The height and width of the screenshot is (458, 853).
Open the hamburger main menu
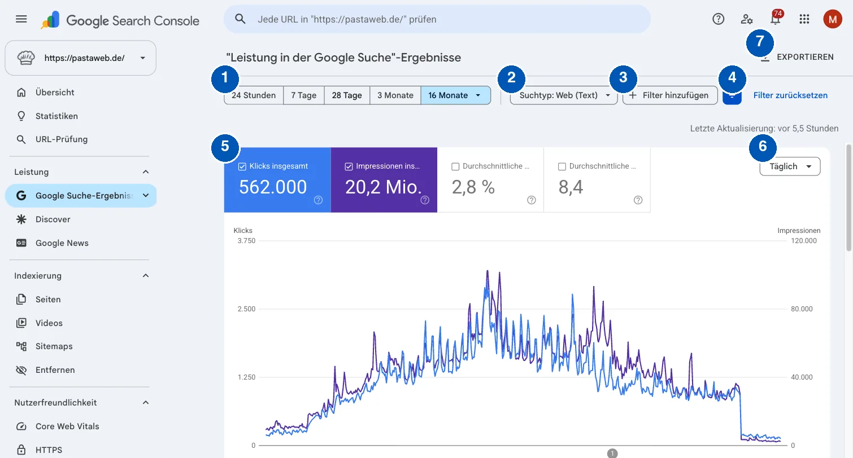(21, 19)
